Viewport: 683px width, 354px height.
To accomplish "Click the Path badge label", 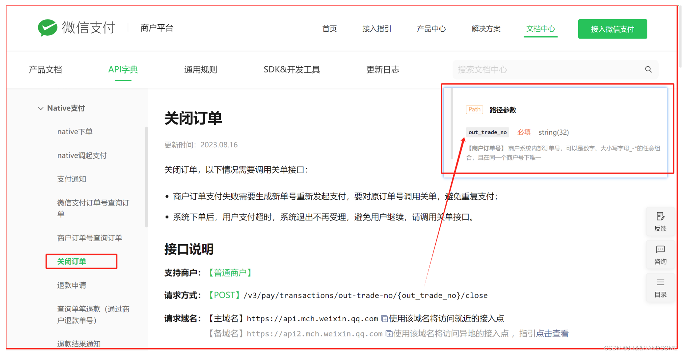I will tap(474, 110).
